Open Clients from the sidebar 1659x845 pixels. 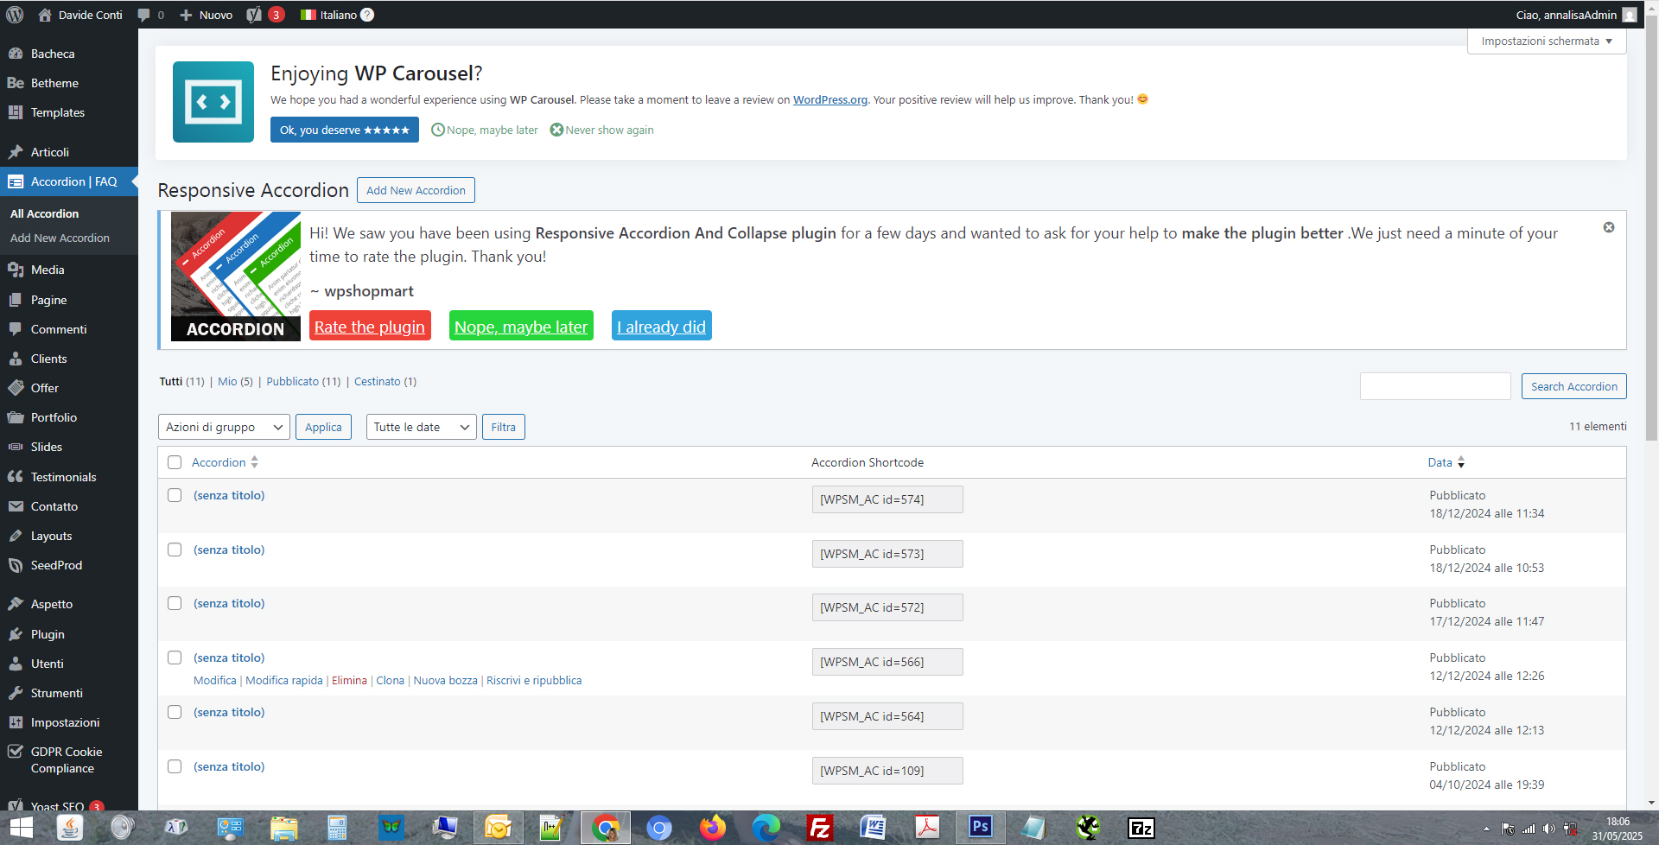pyautogui.click(x=48, y=359)
